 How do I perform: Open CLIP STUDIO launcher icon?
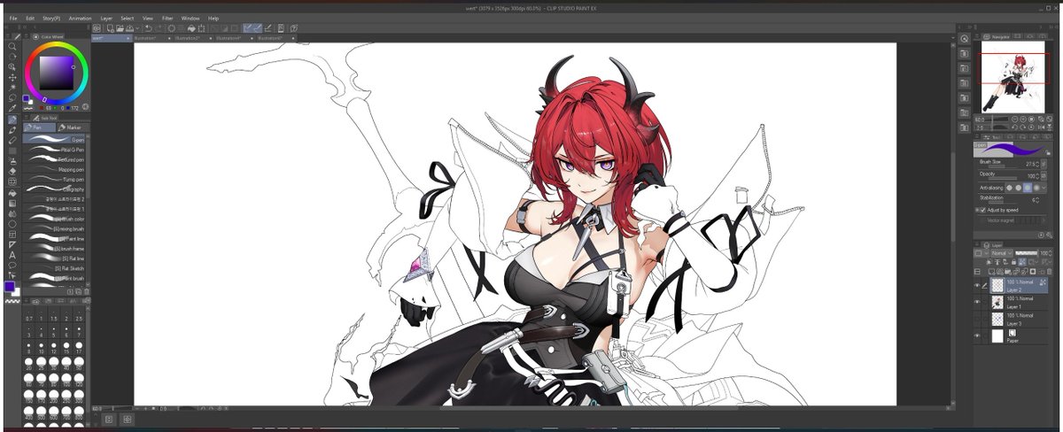click(x=97, y=28)
